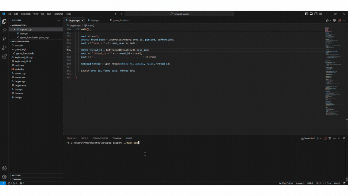Open the Extensions view
This screenshot has height=196, width=348.
click(x=4, y=57)
